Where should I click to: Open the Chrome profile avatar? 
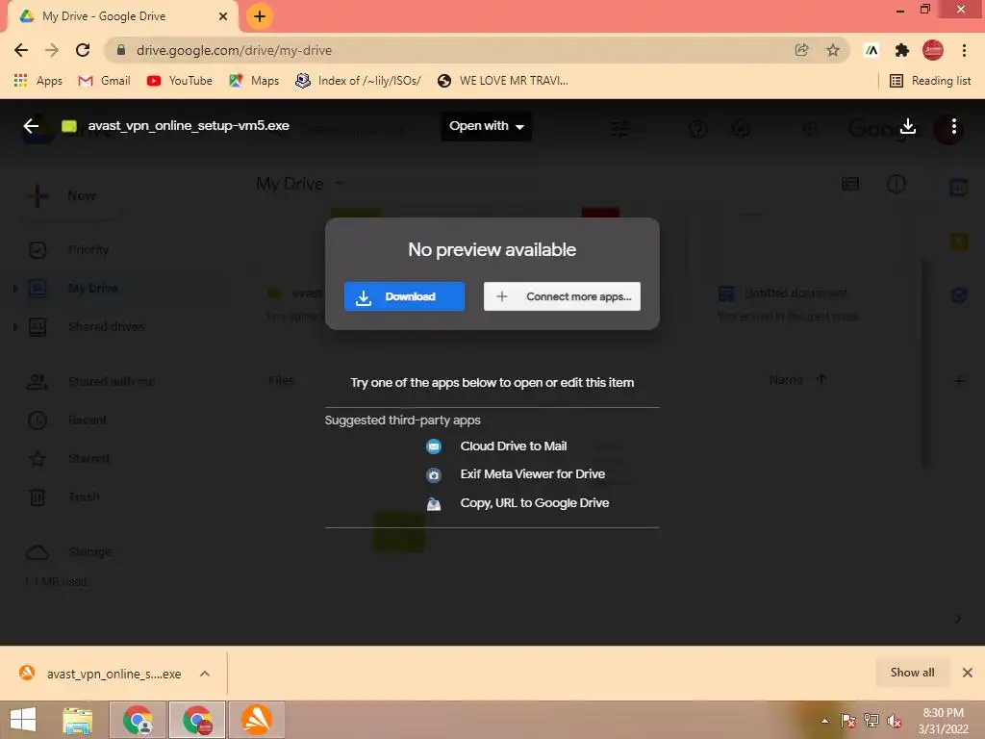click(933, 50)
